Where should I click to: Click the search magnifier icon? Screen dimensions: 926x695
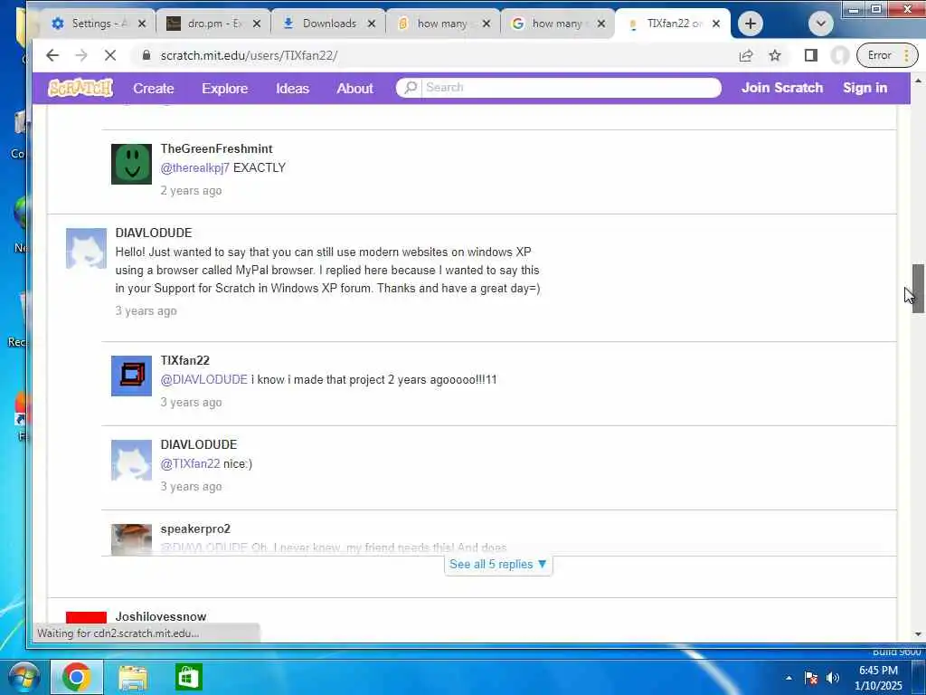coord(410,88)
